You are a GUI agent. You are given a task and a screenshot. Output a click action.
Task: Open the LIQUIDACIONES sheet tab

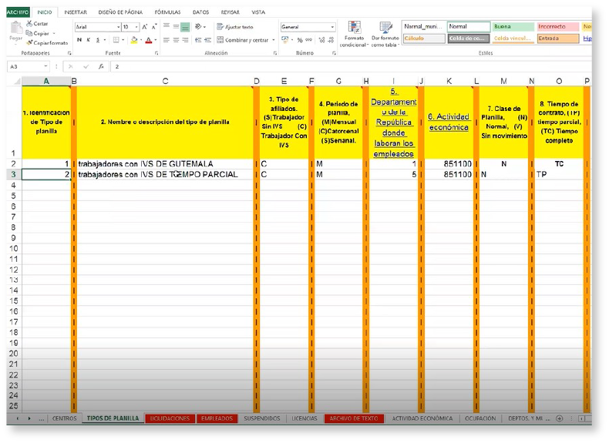(x=170, y=418)
